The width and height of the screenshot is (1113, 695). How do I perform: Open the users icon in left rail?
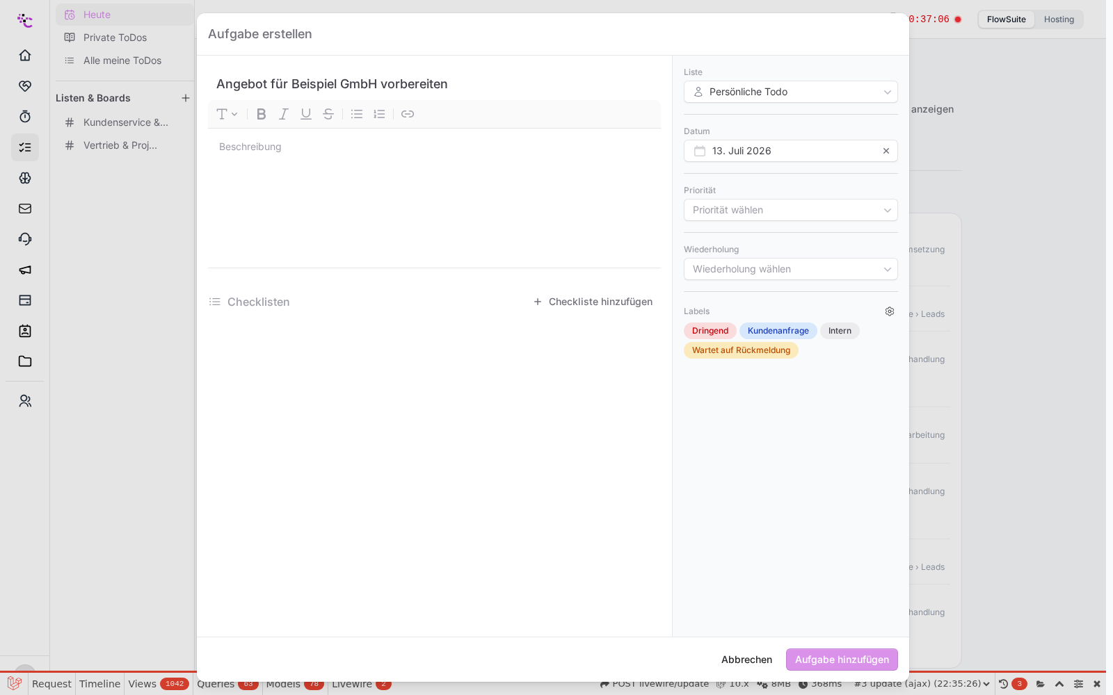25,401
